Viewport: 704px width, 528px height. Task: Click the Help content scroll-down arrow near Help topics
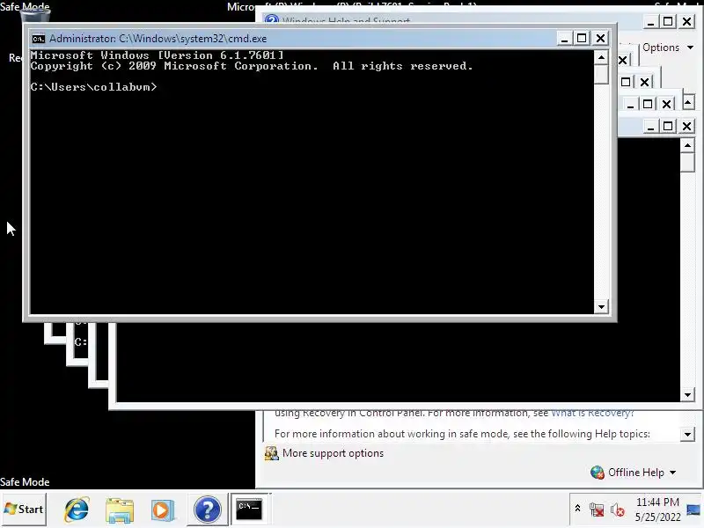(687, 434)
